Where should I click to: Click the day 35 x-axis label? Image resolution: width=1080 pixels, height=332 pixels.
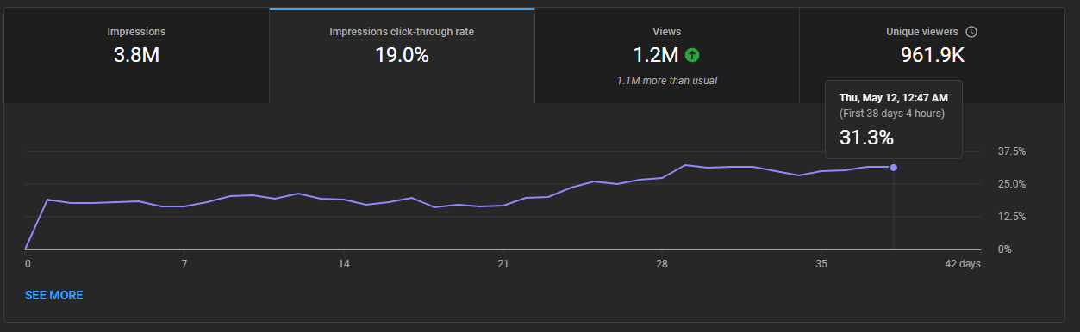[821, 264]
